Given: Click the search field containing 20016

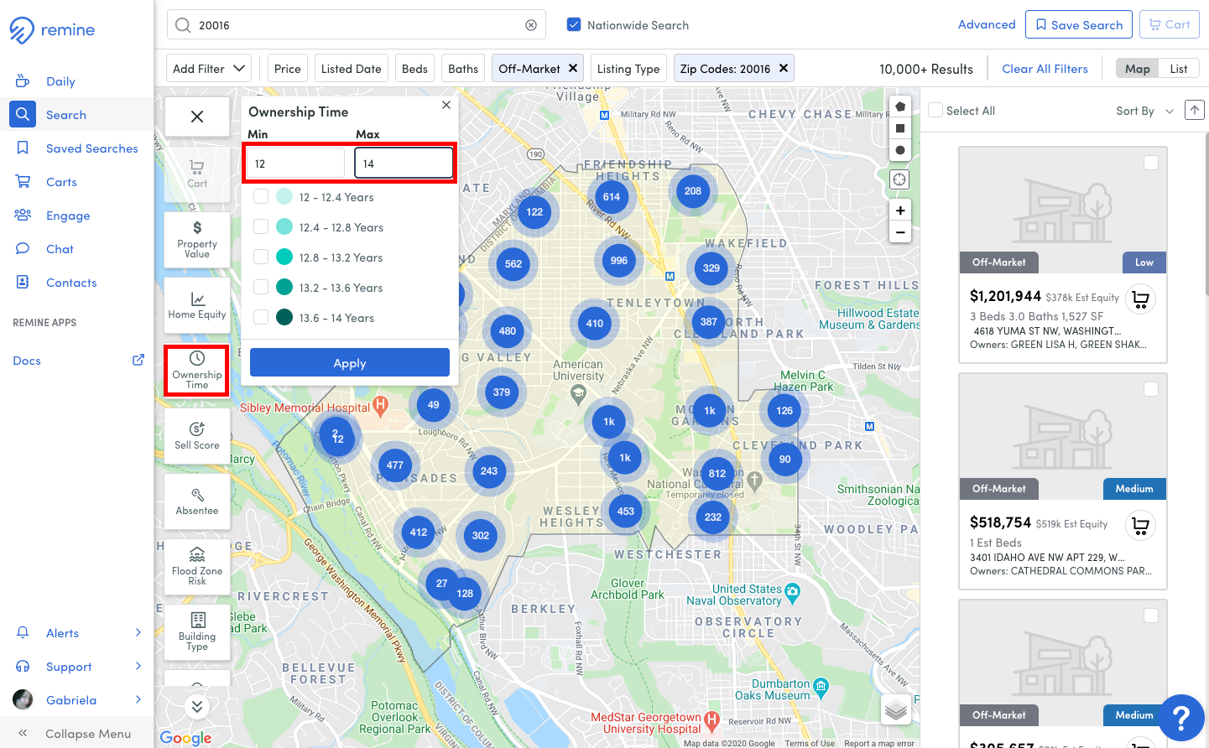Looking at the screenshot, I should (x=357, y=25).
